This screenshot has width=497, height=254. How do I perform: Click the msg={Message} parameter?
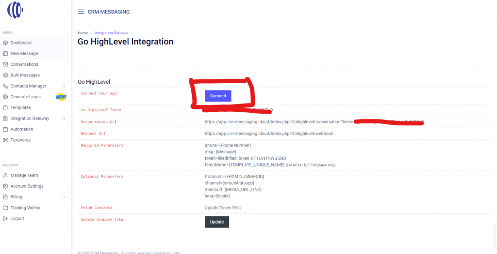[221, 151]
